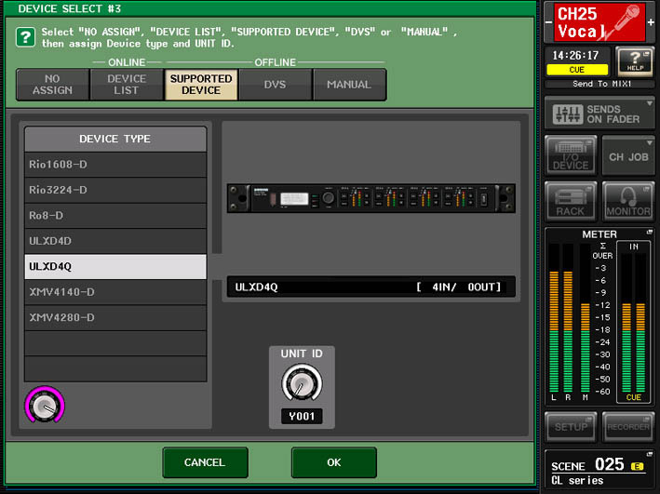This screenshot has height=494, width=660.
Task: Select the SUPPORTED DEVICE tab
Action: 201,85
